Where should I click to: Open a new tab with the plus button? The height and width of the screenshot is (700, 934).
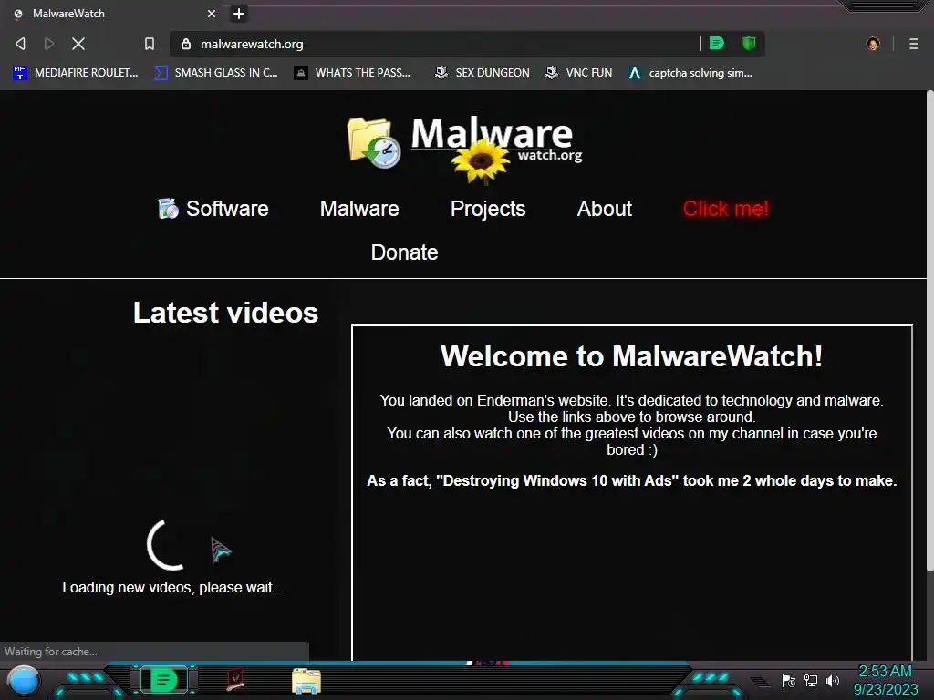[x=239, y=14]
